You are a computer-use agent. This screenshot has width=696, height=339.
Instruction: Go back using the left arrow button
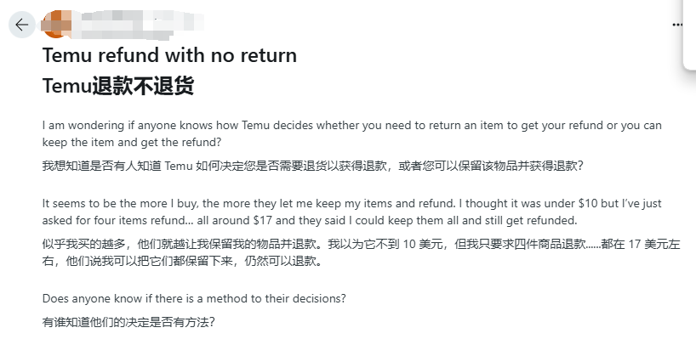tap(22, 25)
